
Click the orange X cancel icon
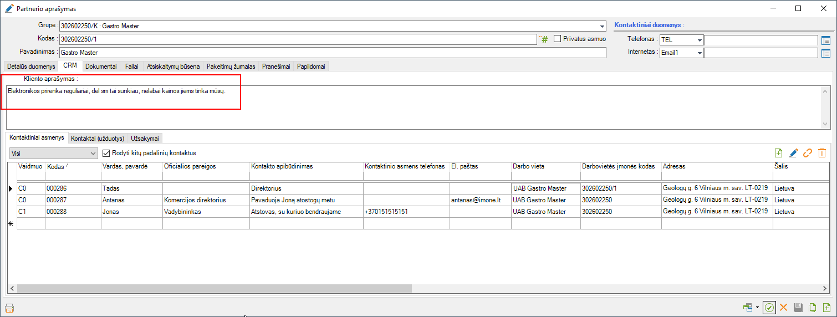784,308
